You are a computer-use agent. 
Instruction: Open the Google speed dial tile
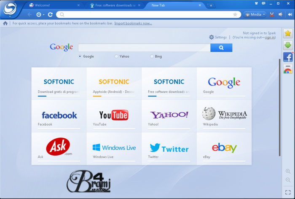click(x=224, y=83)
